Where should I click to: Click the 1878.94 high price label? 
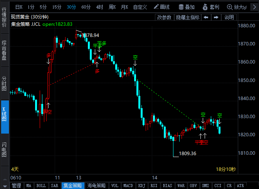click(91, 35)
